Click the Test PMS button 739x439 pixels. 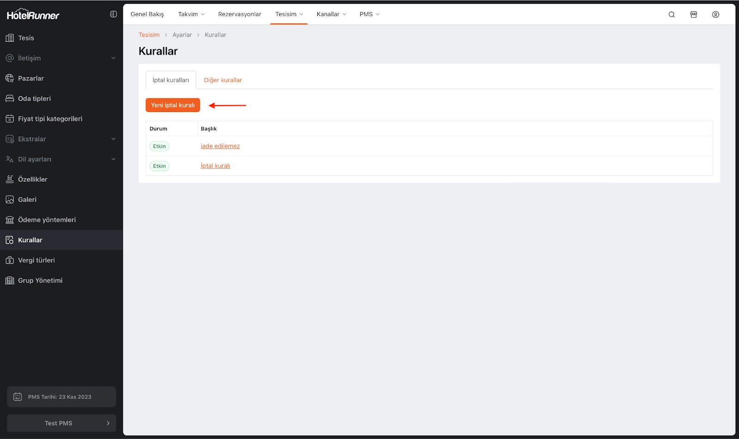coord(61,423)
